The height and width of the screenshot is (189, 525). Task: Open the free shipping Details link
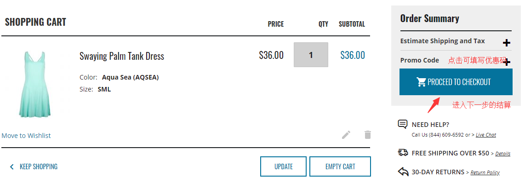click(502, 154)
